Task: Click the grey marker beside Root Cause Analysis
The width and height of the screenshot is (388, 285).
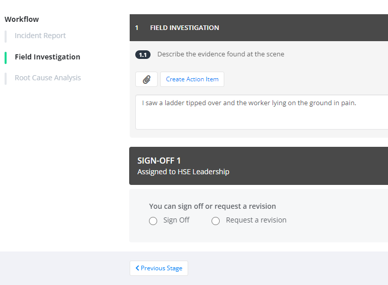Action: pos(6,79)
